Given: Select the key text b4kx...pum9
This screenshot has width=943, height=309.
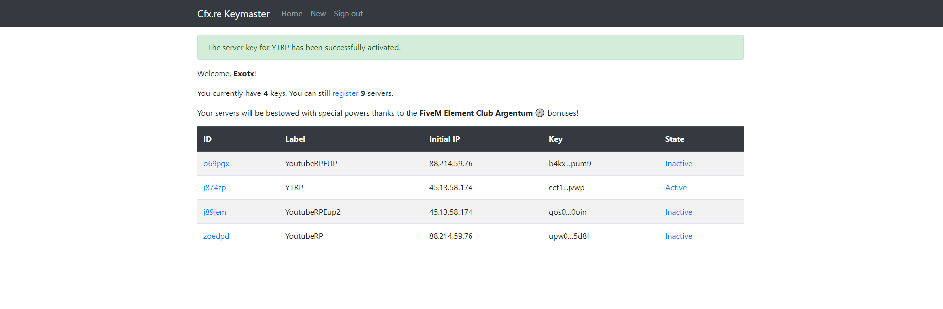Looking at the screenshot, I should [x=569, y=164].
